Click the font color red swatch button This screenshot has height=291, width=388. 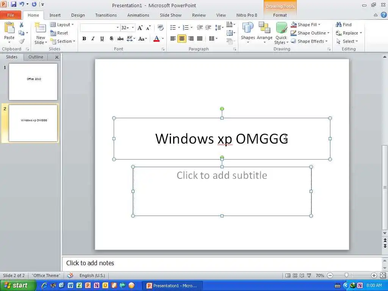pos(156,39)
